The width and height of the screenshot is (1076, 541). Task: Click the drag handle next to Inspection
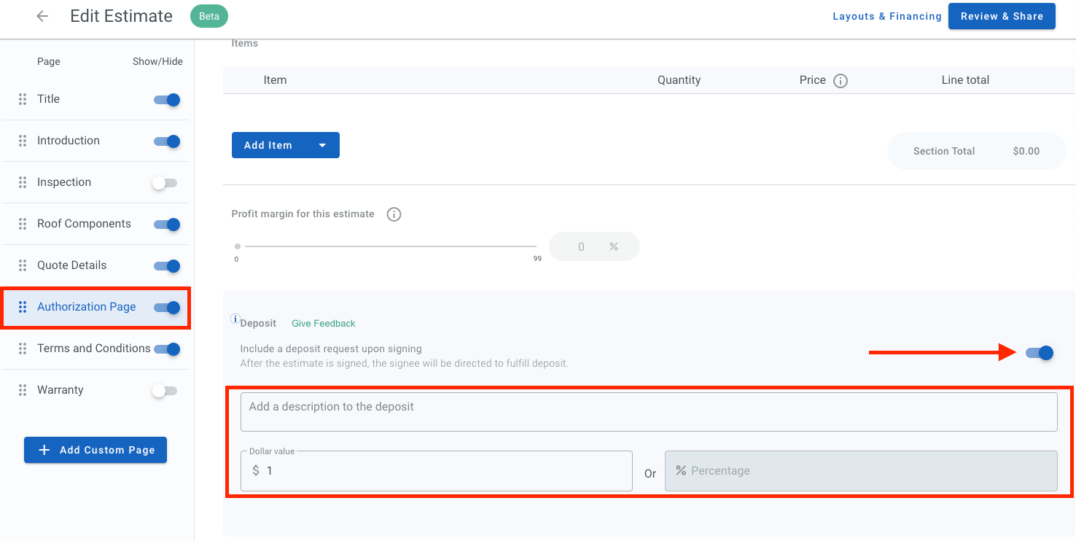tap(23, 182)
